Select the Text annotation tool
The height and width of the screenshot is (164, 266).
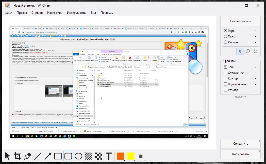tap(109, 156)
